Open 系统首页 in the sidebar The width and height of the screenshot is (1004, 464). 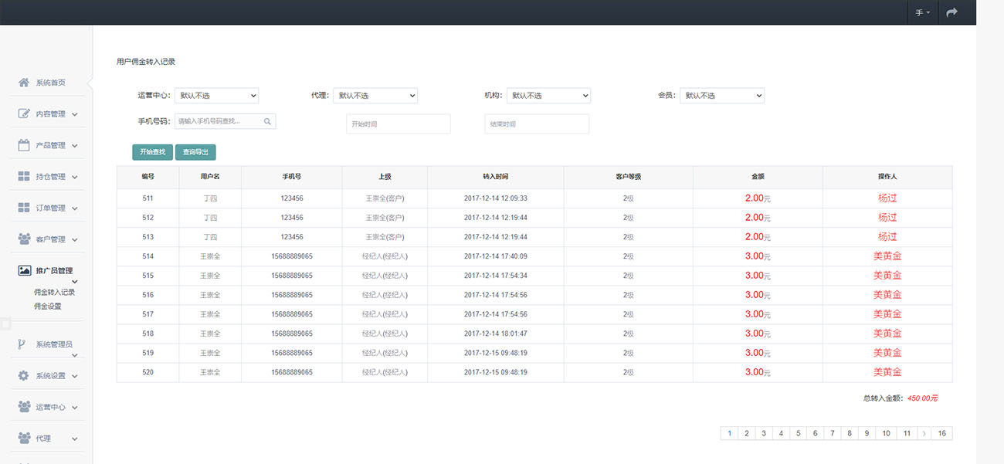click(50, 83)
